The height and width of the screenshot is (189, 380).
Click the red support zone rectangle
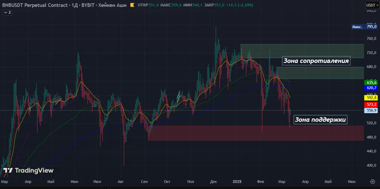click(x=223, y=133)
